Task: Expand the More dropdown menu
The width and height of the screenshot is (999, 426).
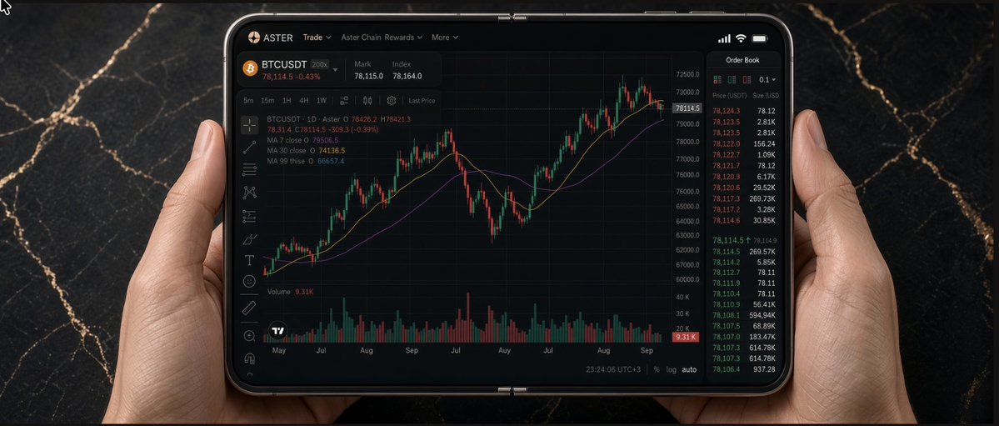Action: click(x=445, y=38)
